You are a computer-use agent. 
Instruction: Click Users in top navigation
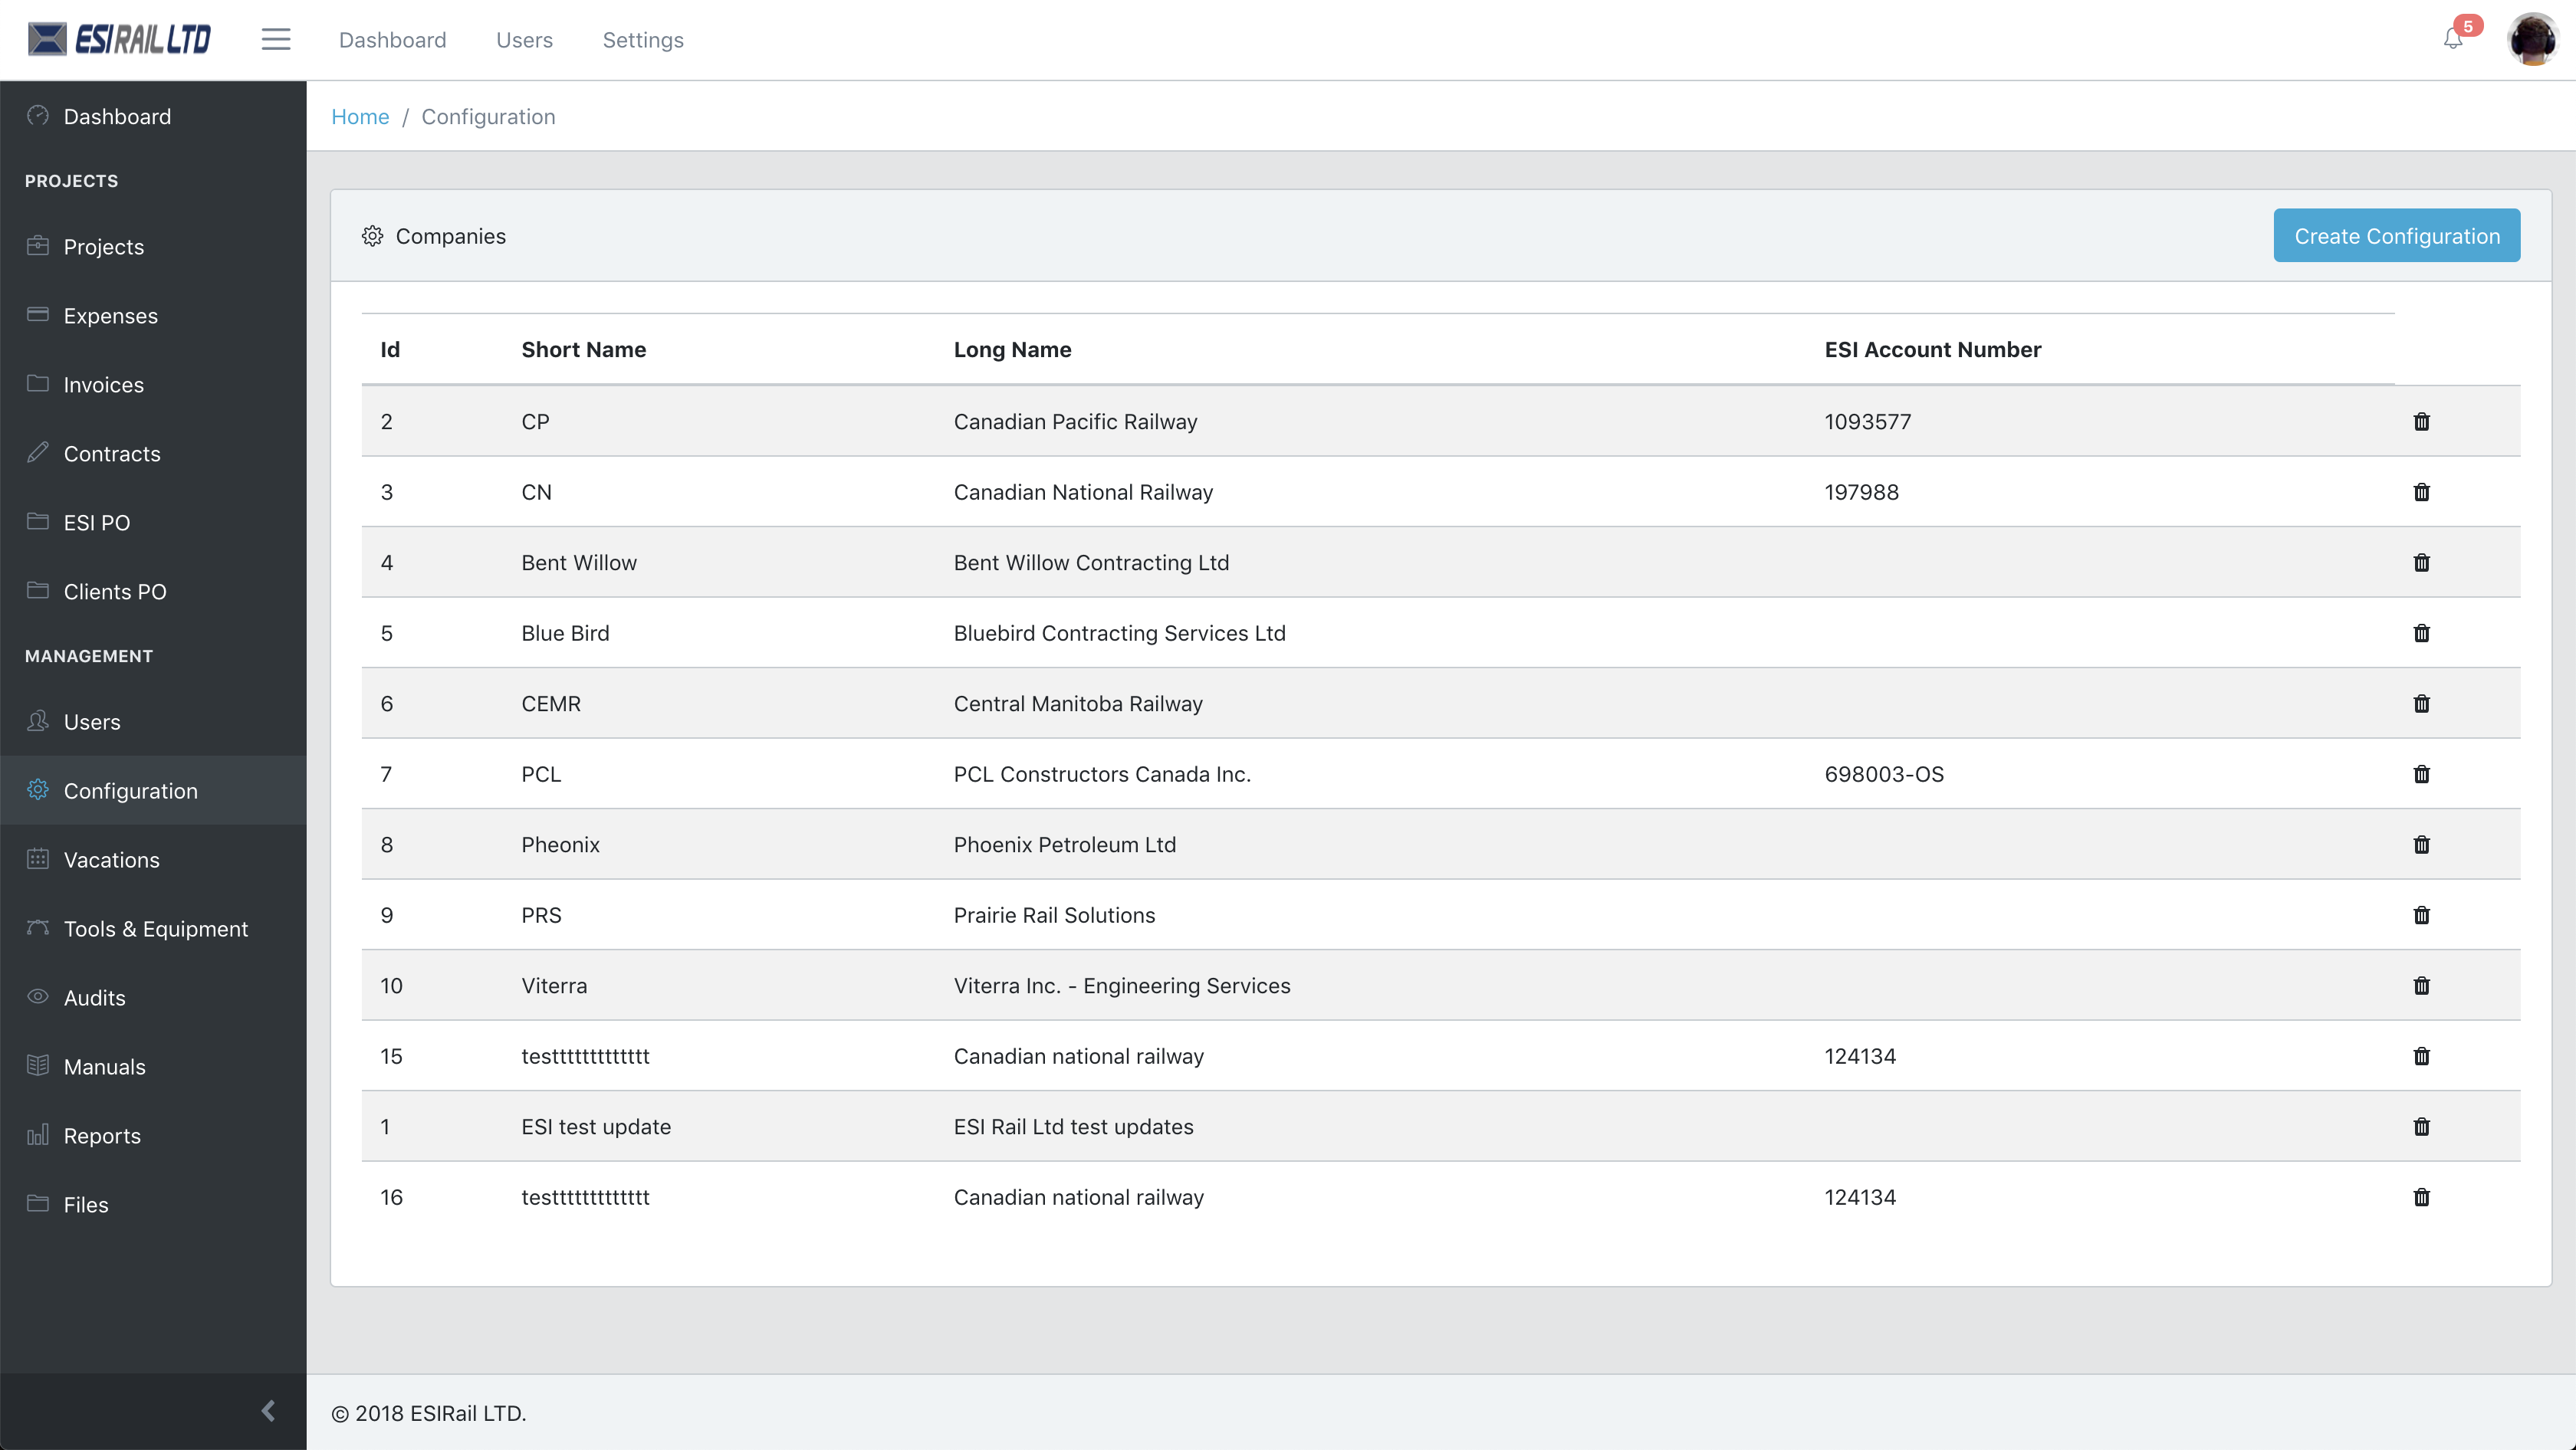pos(524,40)
